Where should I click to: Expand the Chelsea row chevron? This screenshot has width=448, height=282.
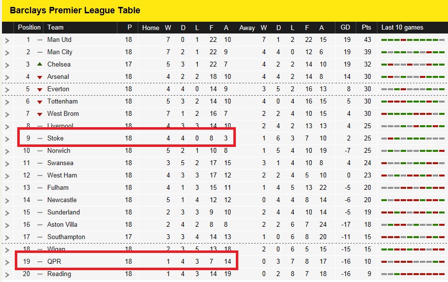[7, 65]
